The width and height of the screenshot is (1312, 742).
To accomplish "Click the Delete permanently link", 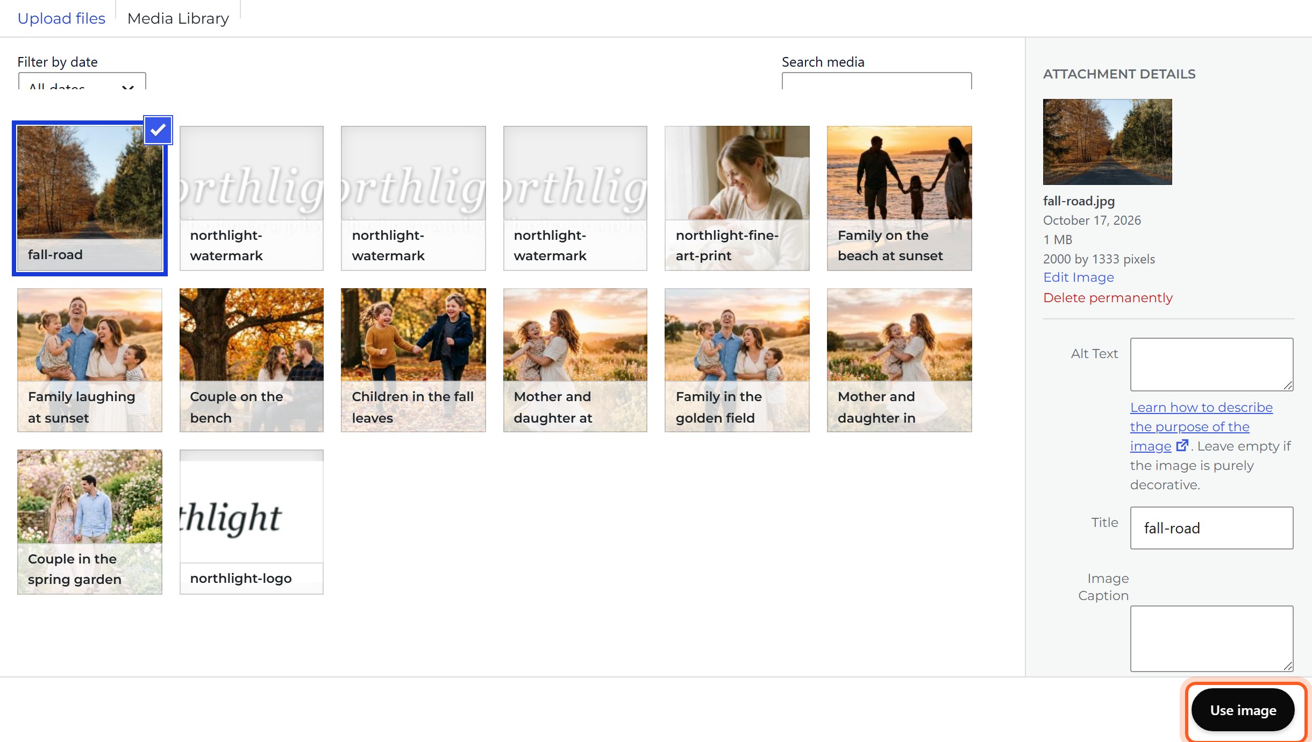I will [1108, 298].
